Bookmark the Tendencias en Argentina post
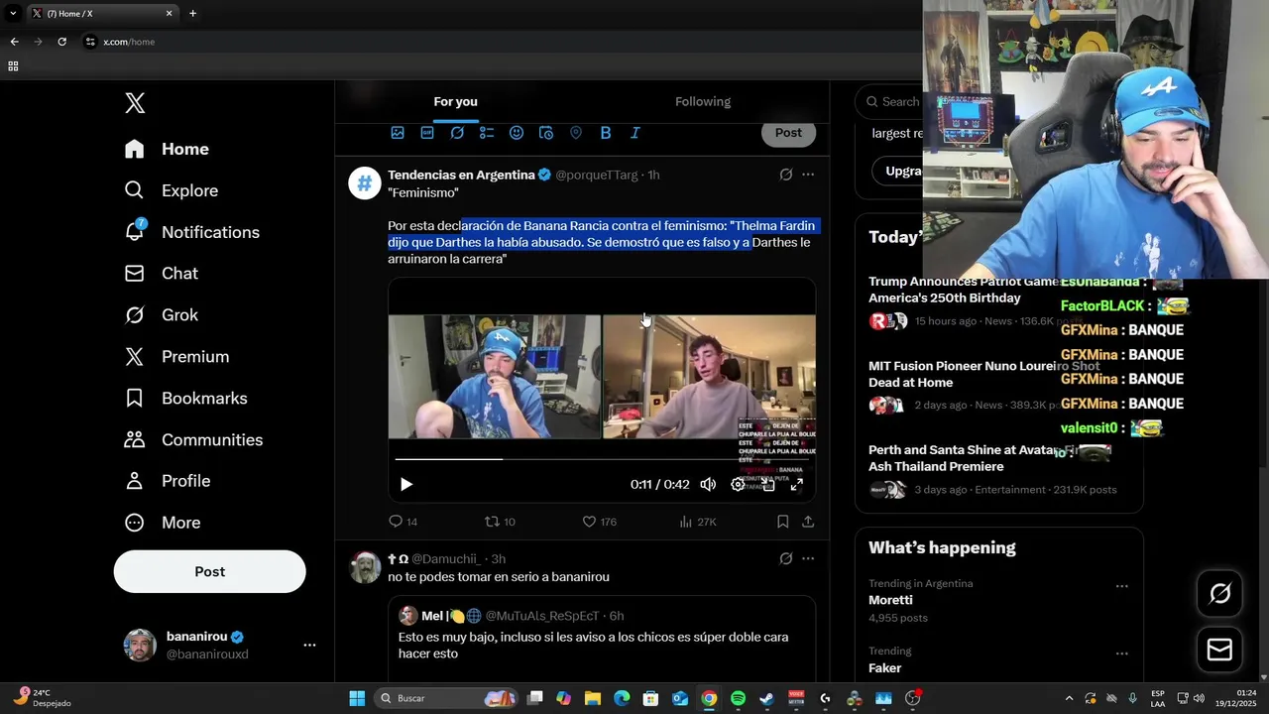 (x=782, y=522)
